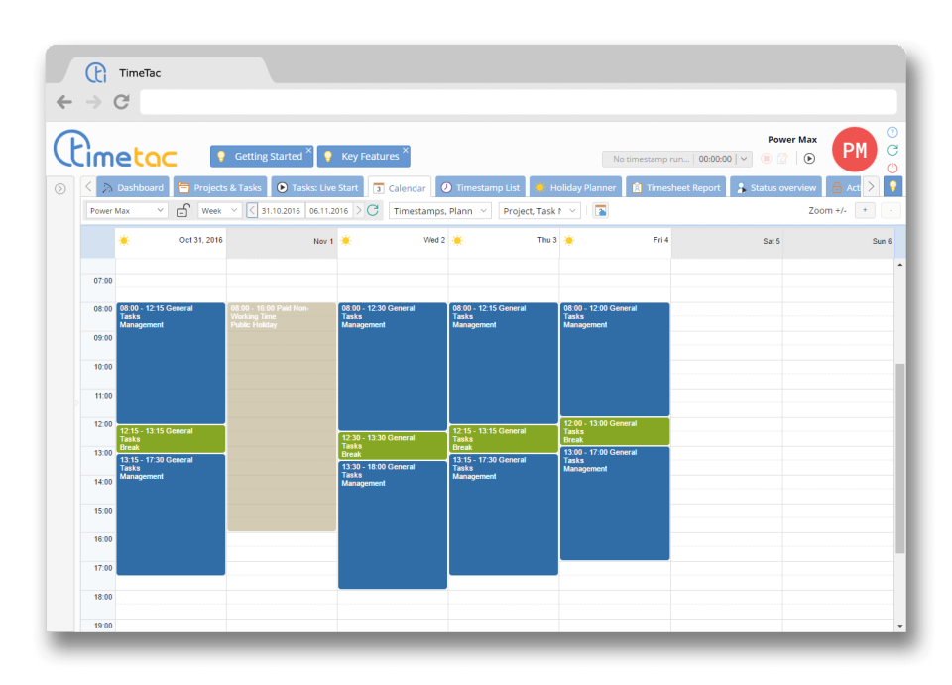The width and height of the screenshot is (952, 685).
Task: Toggle the padlock lock icon
Action: pyautogui.click(x=182, y=210)
